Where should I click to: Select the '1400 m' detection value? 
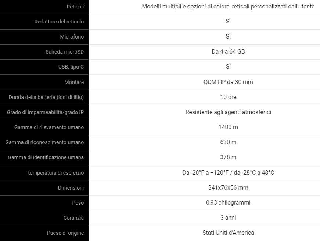[228, 127]
